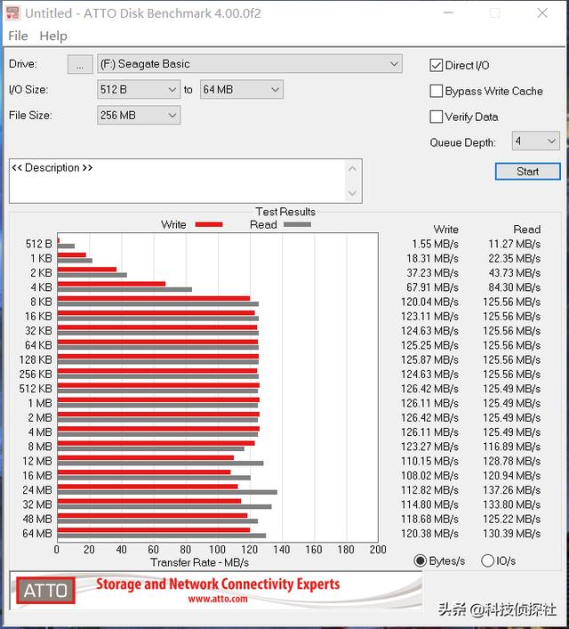569x629 pixels.
Task: Minimize the ATTO Disk Benchmark window
Action: 448,12
